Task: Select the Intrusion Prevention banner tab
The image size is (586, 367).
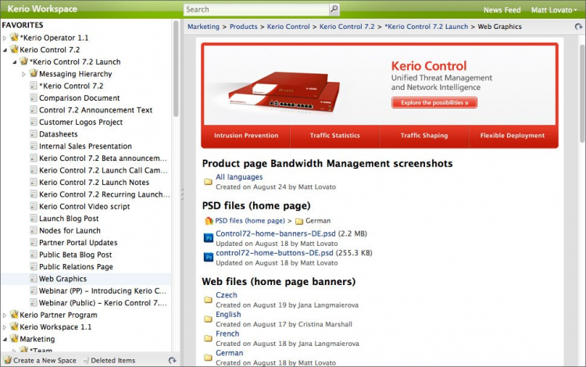Action: coord(245,136)
